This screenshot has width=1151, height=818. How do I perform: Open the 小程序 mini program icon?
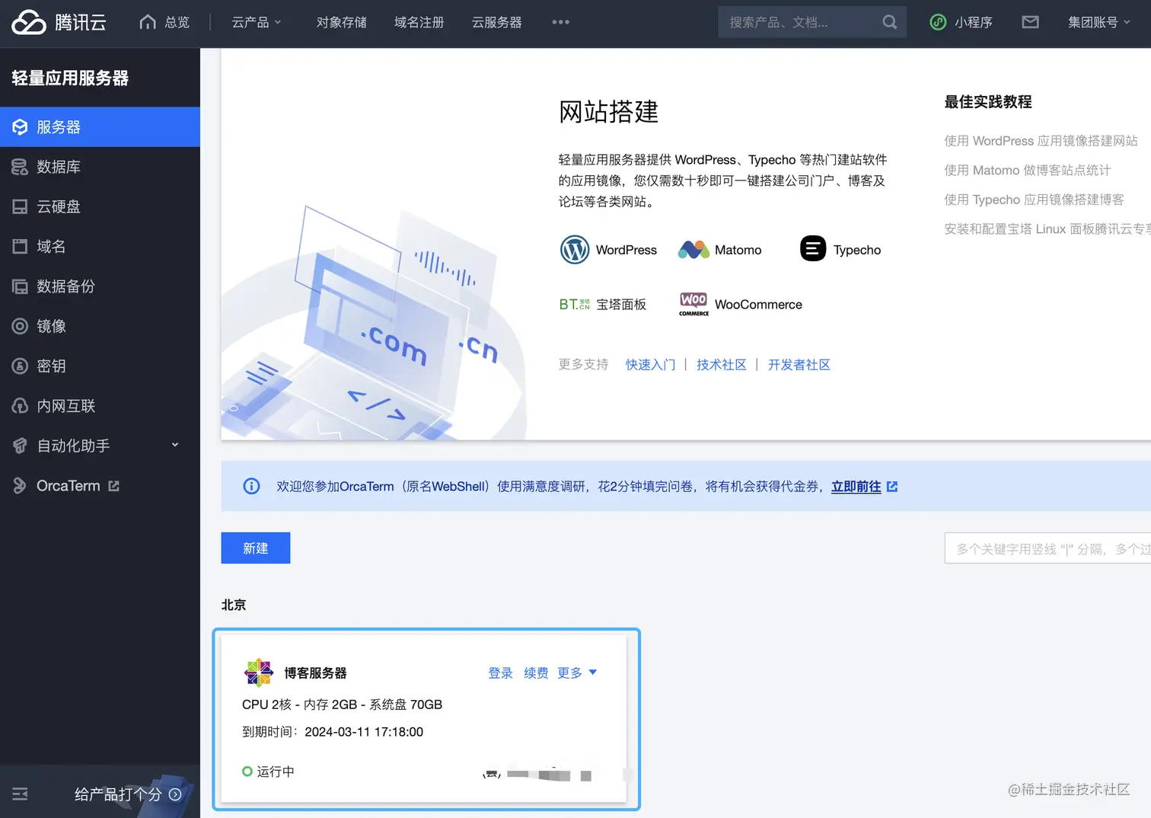[x=938, y=22]
